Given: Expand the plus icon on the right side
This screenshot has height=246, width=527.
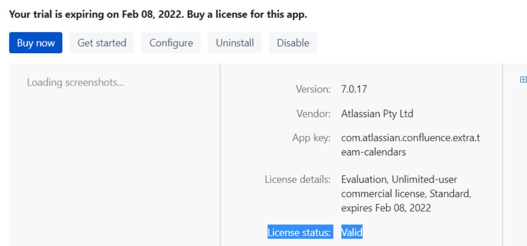Looking at the screenshot, I should click(523, 79).
